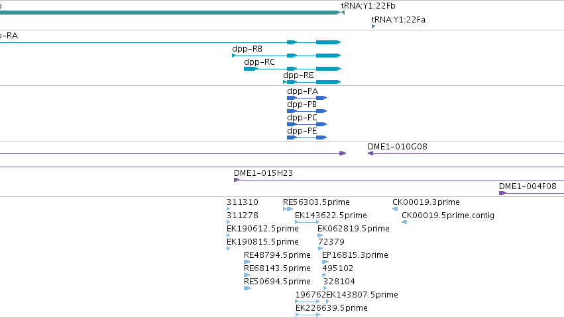Select the 196762 EST label
The image size is (564, 318).
click(x=310, y=295)
